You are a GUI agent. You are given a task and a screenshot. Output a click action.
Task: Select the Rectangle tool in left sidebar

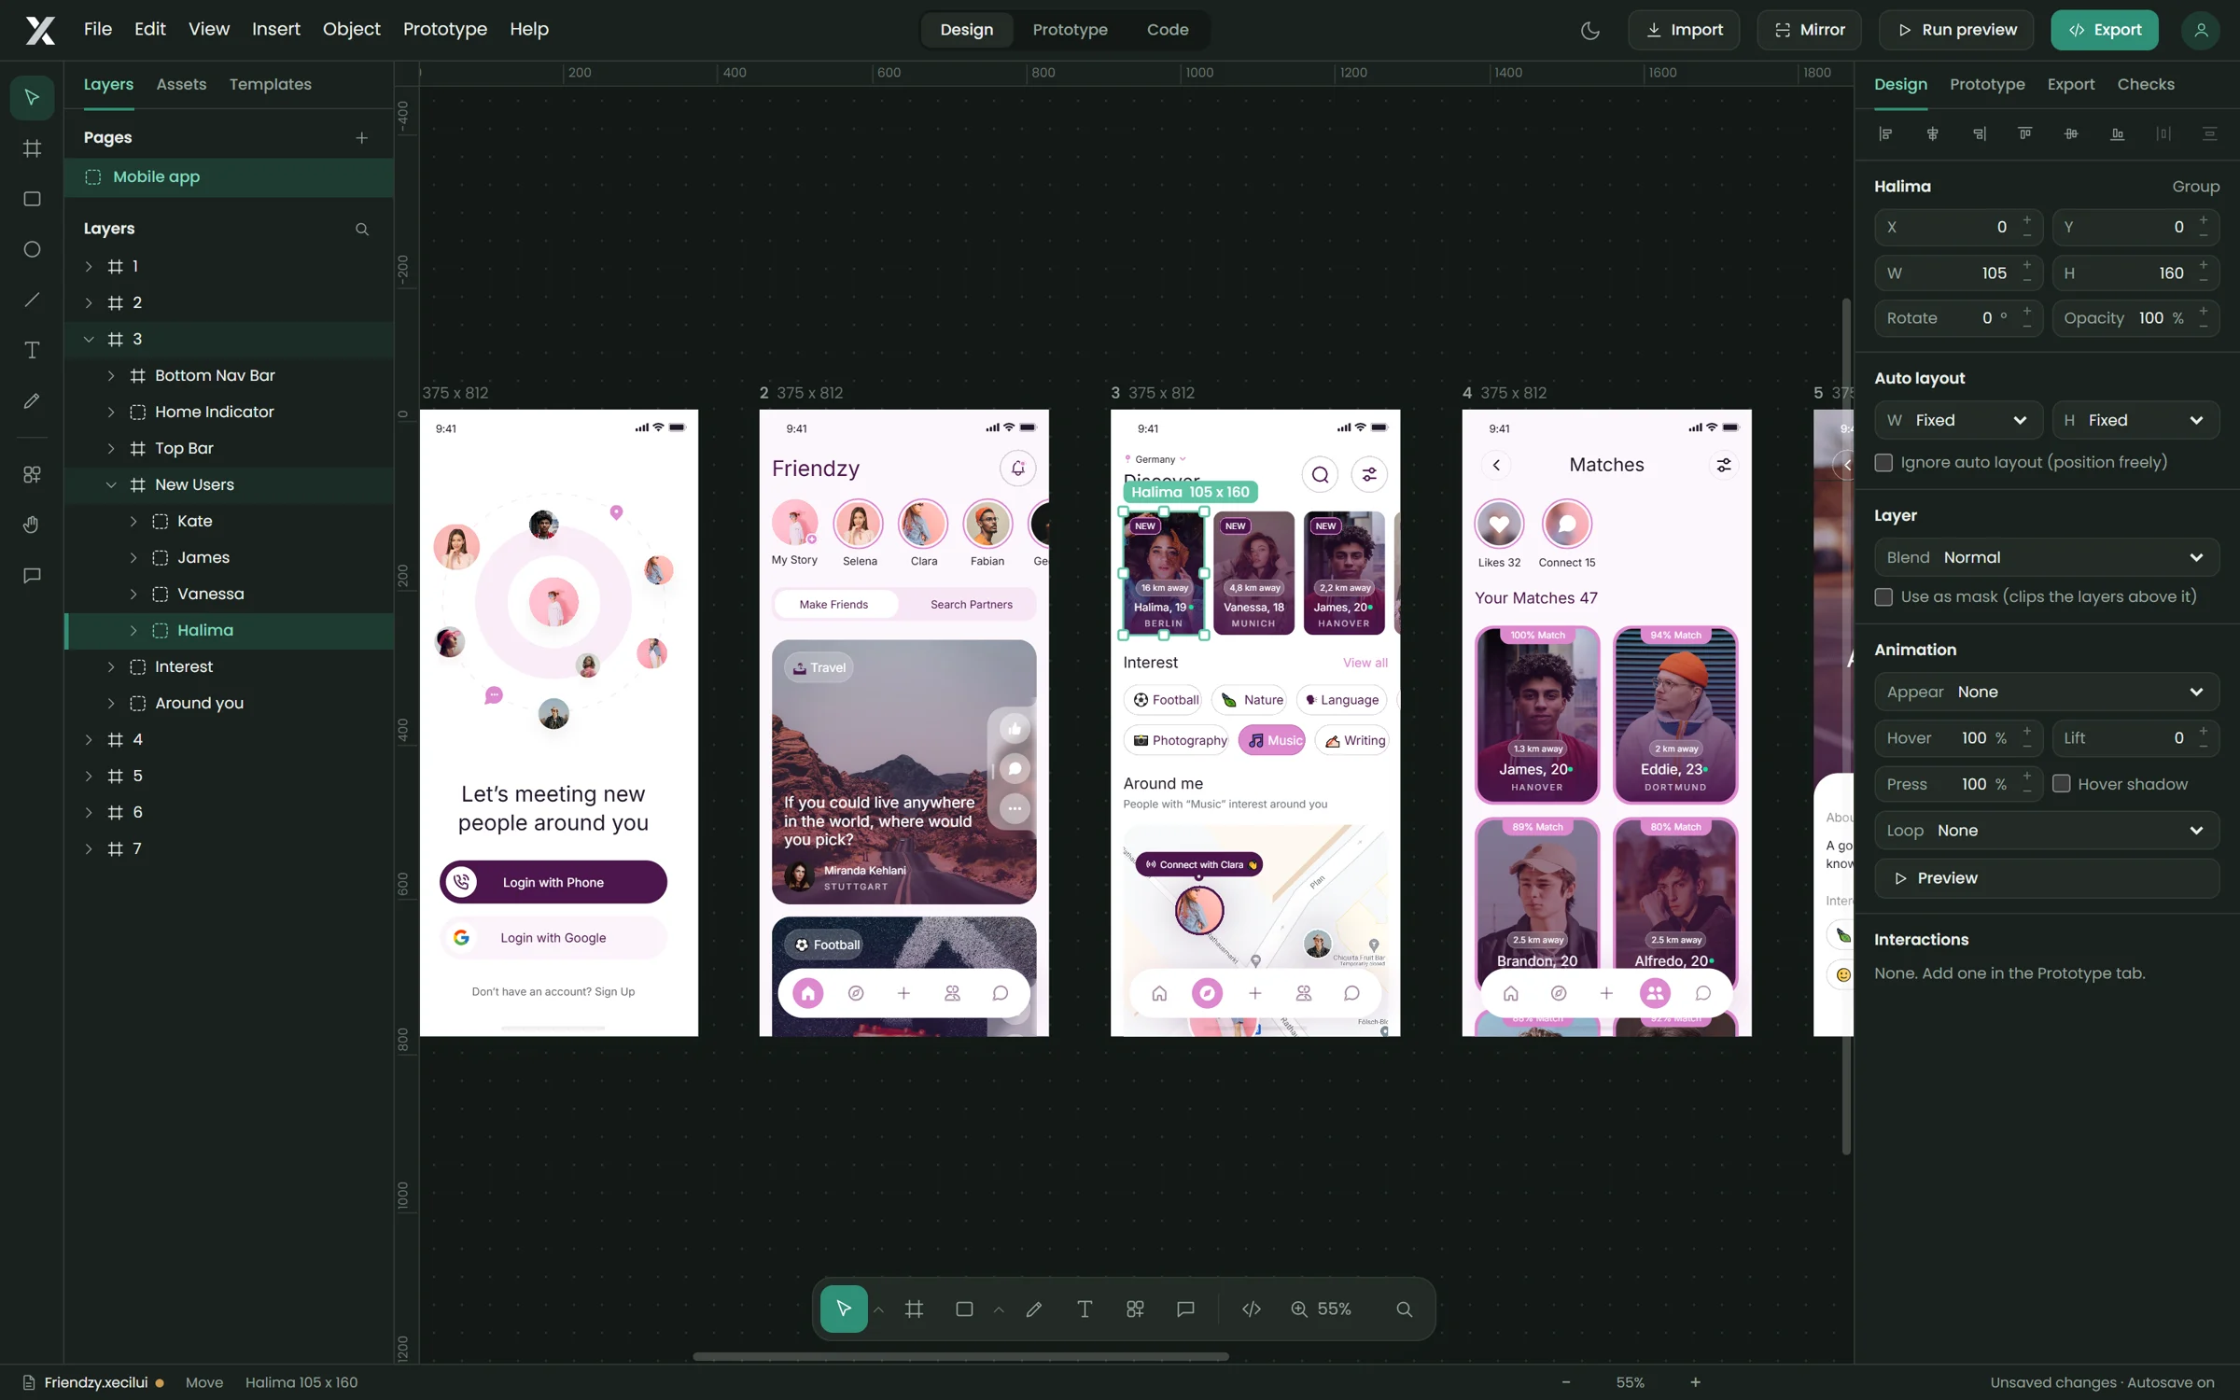32,199
